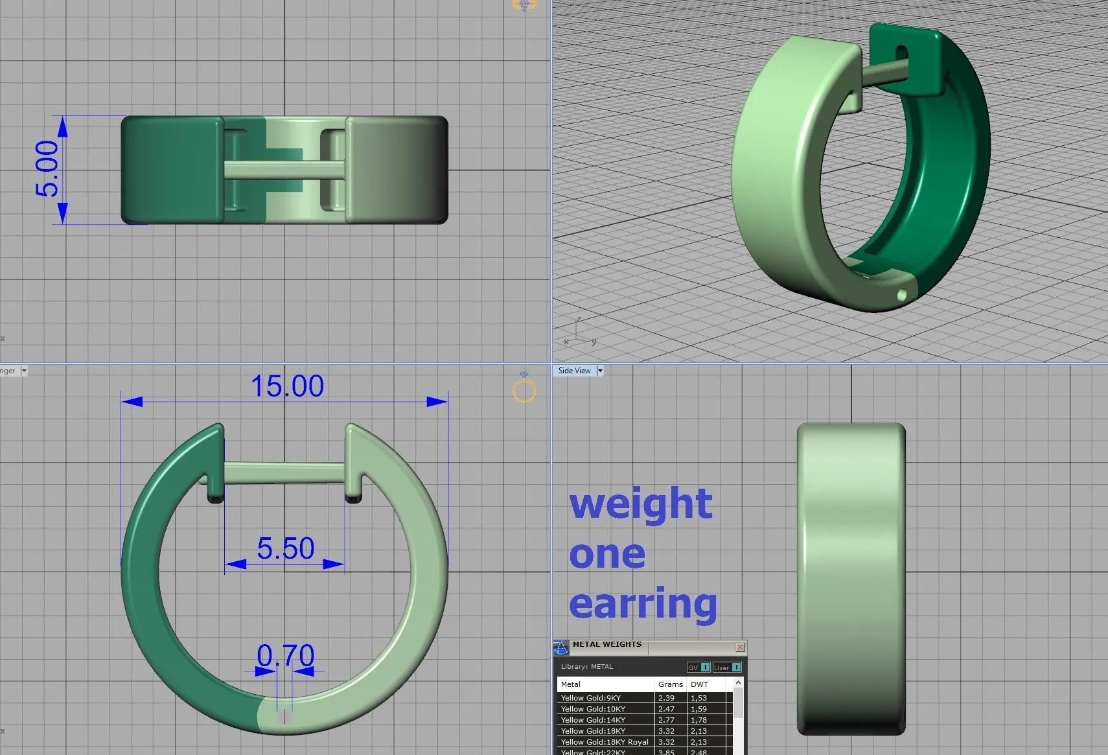Click the ring icon in the bottom-left viewport corner
The image size is (1108, 755).
pyautogui.click(x=524, y=390)
